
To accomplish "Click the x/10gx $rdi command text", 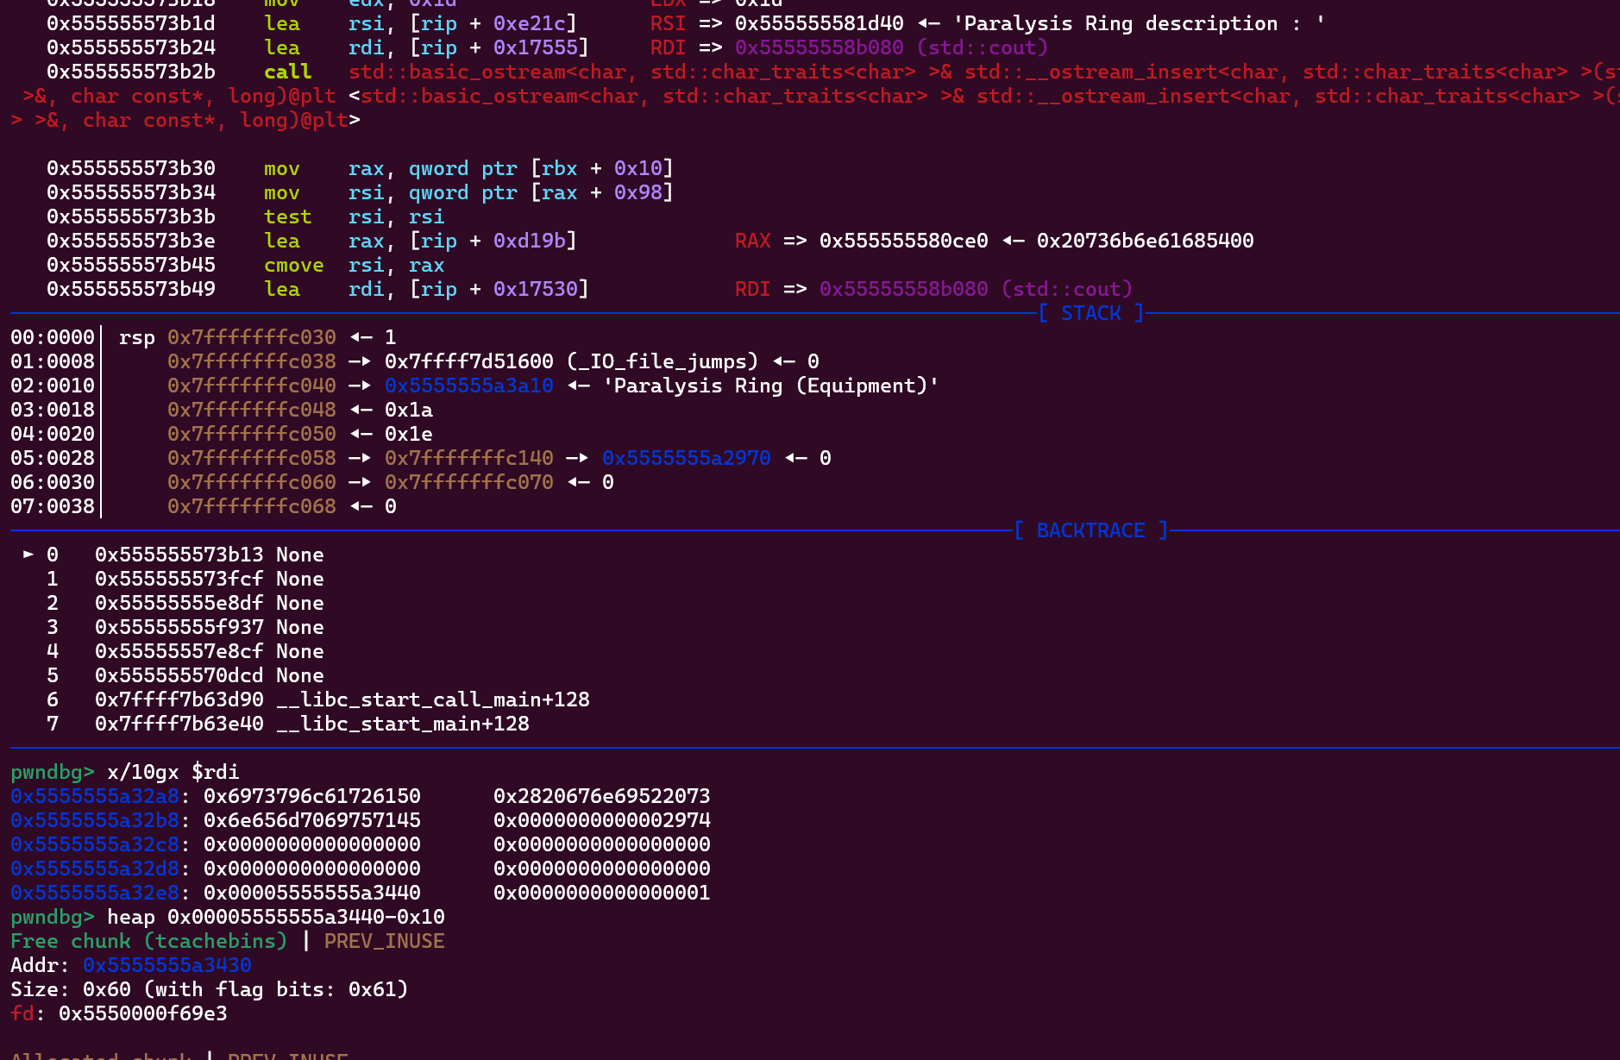I will pos(173,772).
